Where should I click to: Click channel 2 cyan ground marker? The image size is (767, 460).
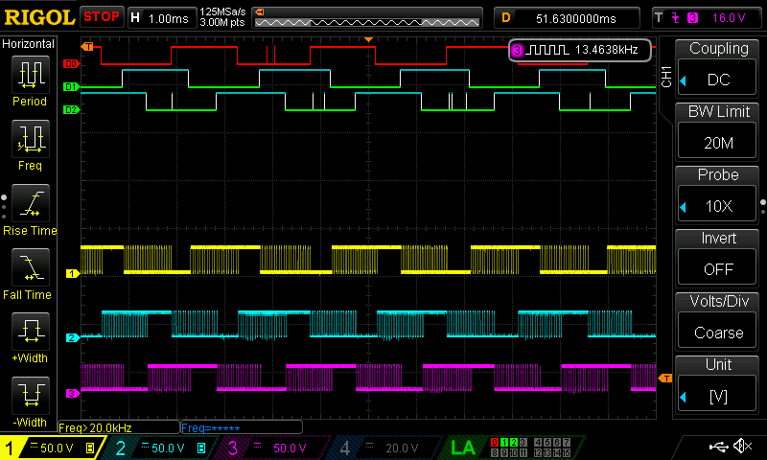pyautogui.click(x=73, y=337)
